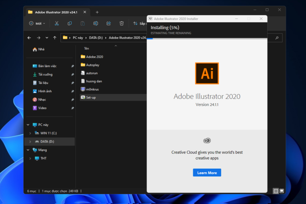Open Tài liệu in quick access
This screenshot has width=306, height=204.
coord(43,83)
